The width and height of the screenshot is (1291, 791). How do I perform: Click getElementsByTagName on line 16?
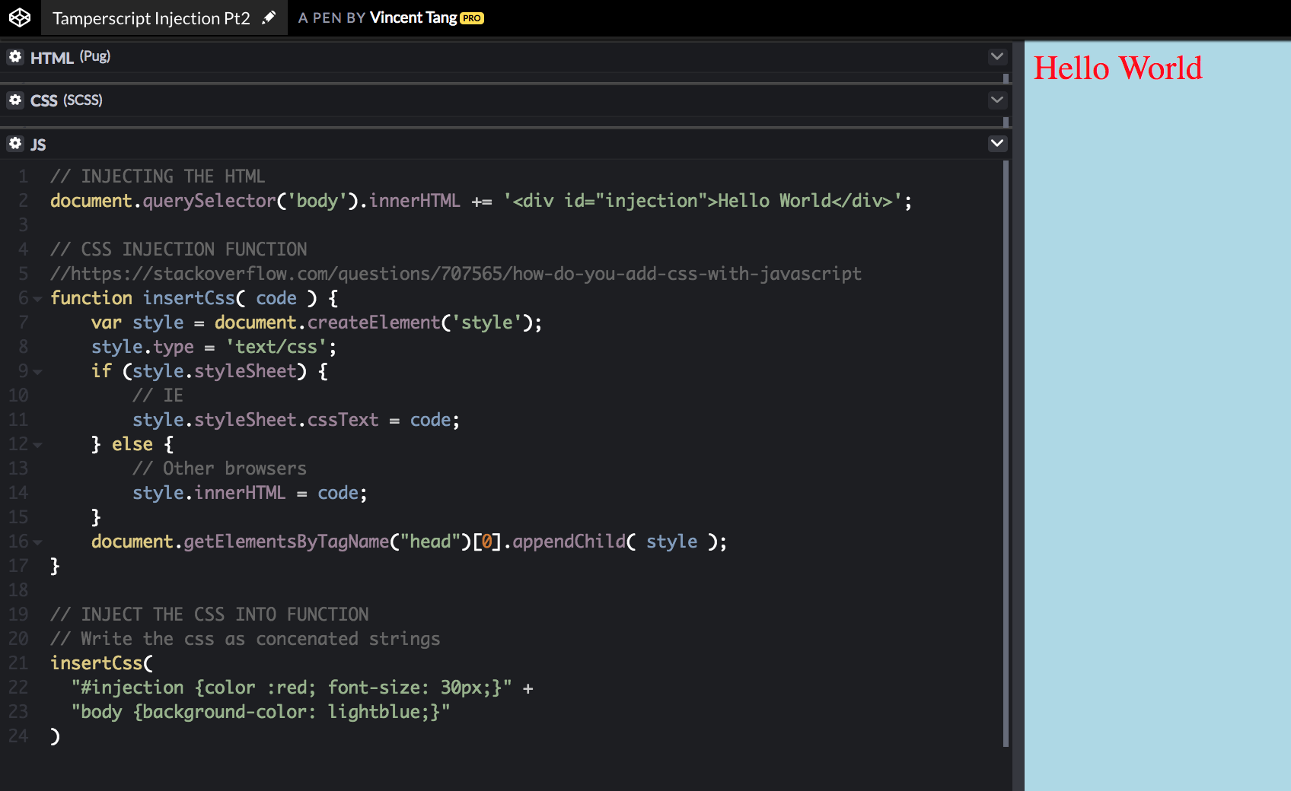click(x=286, y=542)
